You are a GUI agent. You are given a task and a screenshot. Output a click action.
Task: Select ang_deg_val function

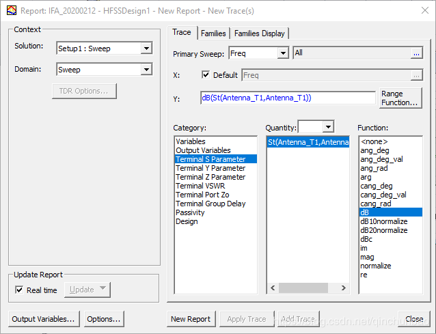click(x=391, y=159)
